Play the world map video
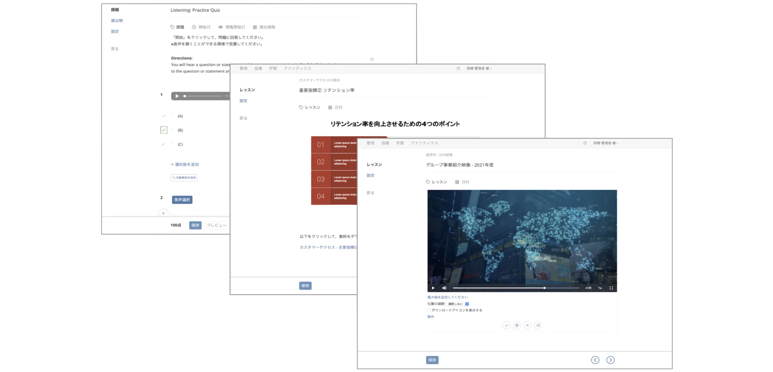 (x=433, y=288)
